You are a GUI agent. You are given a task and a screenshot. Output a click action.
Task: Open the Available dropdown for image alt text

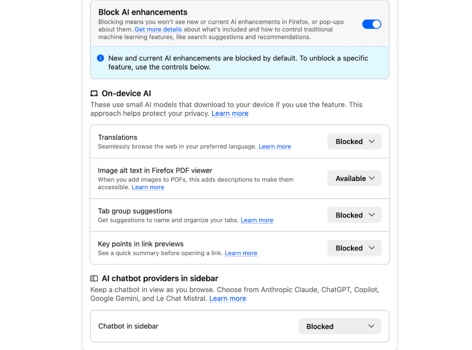click(x=354, y=178)
